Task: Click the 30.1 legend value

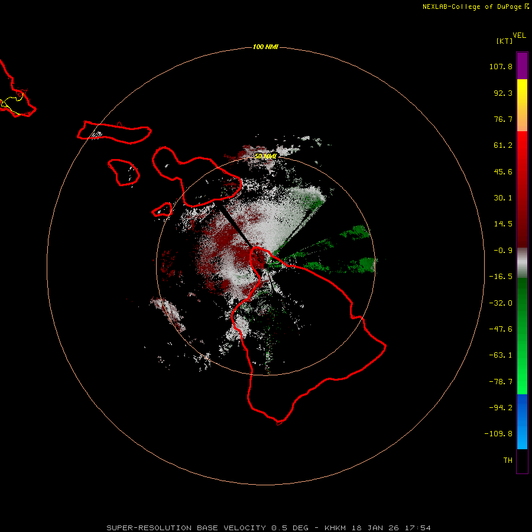Action: (503, 198)
